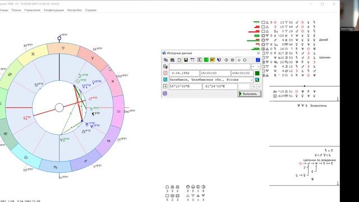Click the empty name input field
The image size is (359, 202).
(209, 67)
